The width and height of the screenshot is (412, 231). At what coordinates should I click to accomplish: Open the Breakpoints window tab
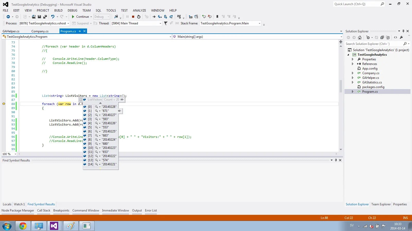61,210
